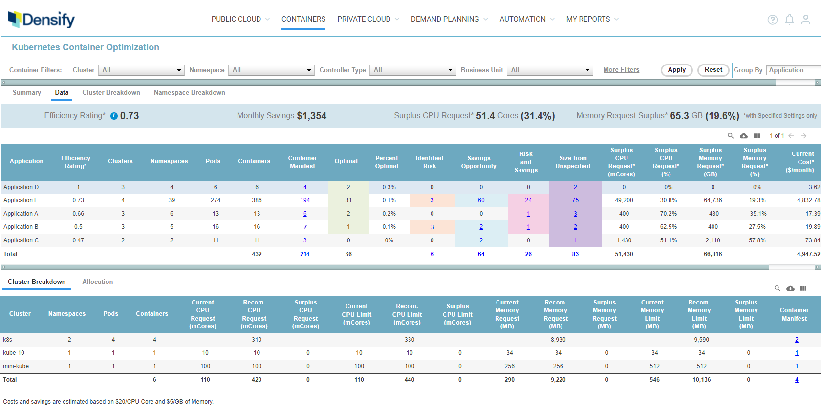Open column chooser for application table
The width and height of the screenshot is (821, 412).
click(x=757, y=136)
